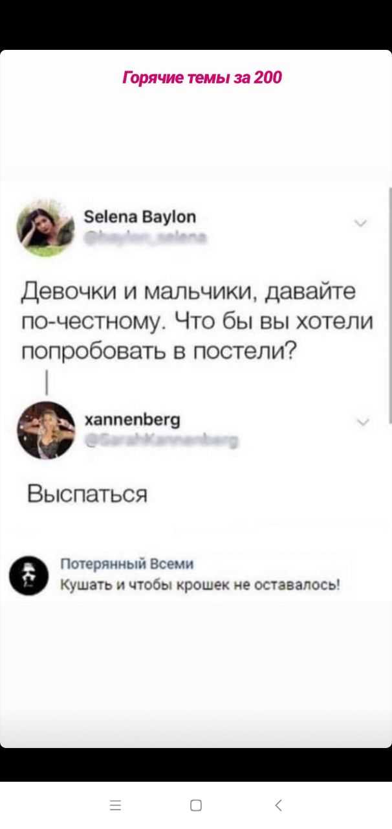
Task: Open Потерянный Всеми avatar icon
Action: (x=27, y=574)
